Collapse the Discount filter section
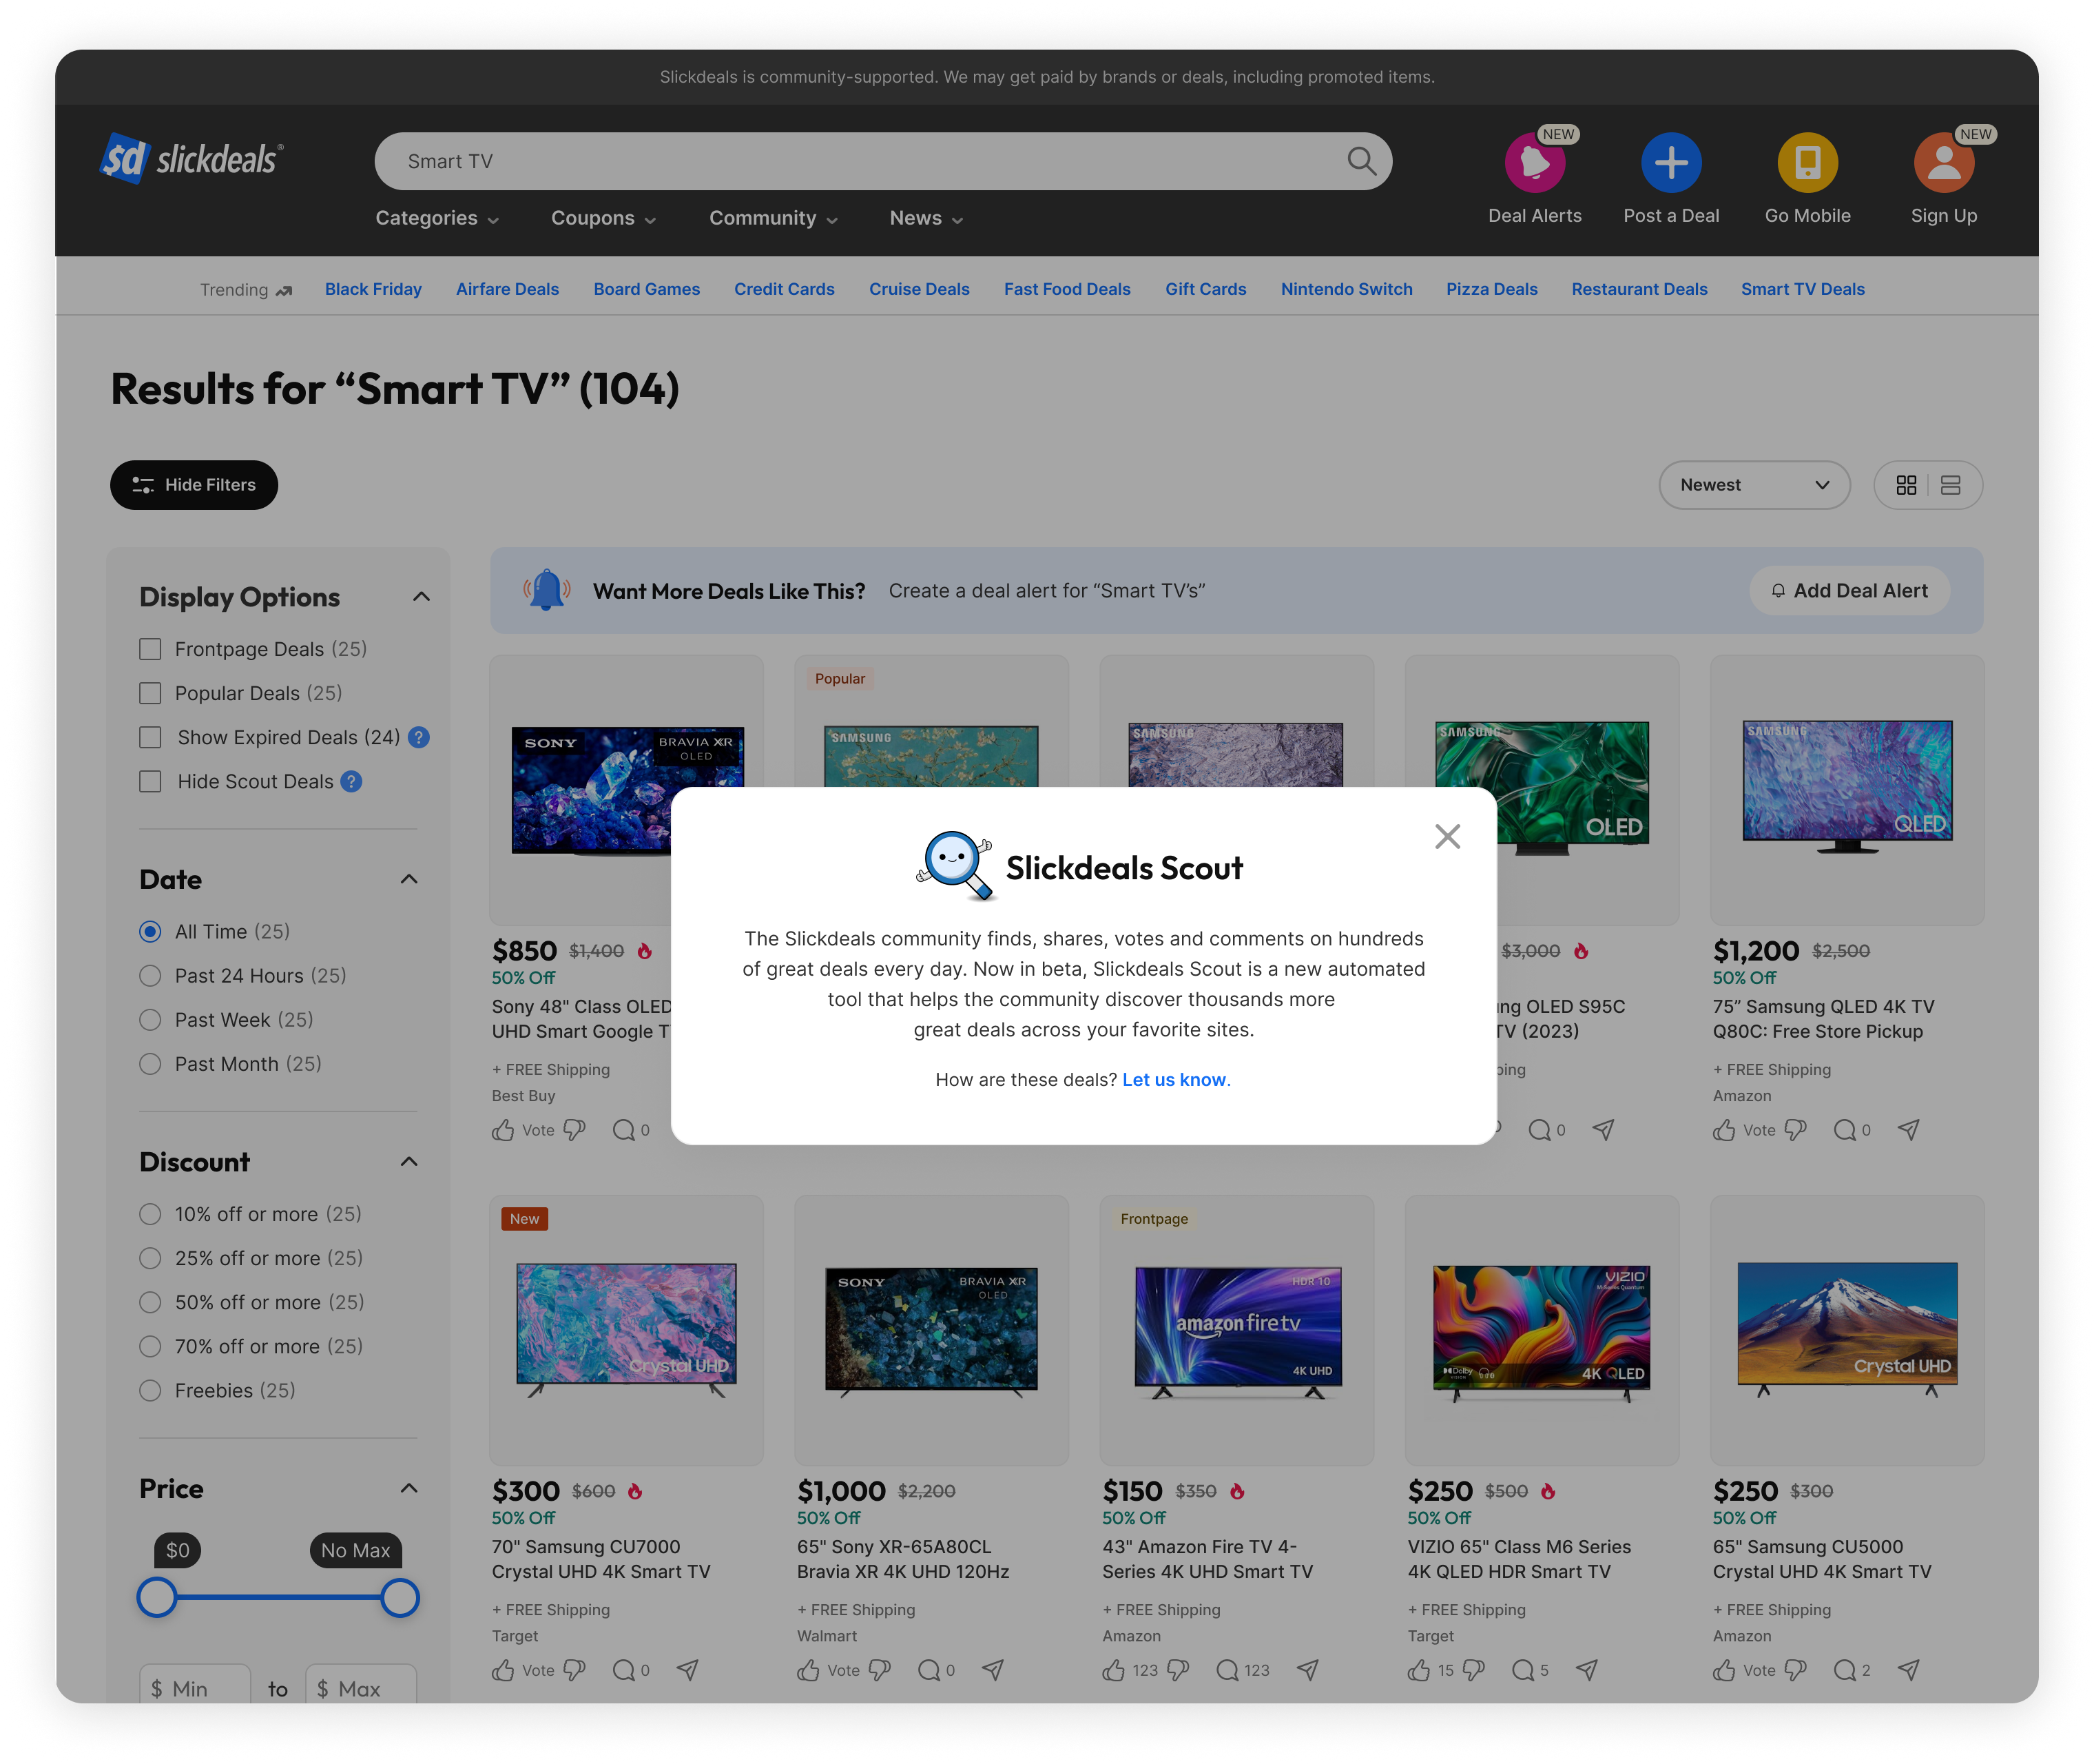The height and width of the screenshot is (1764, 2094). point(408,1161)
